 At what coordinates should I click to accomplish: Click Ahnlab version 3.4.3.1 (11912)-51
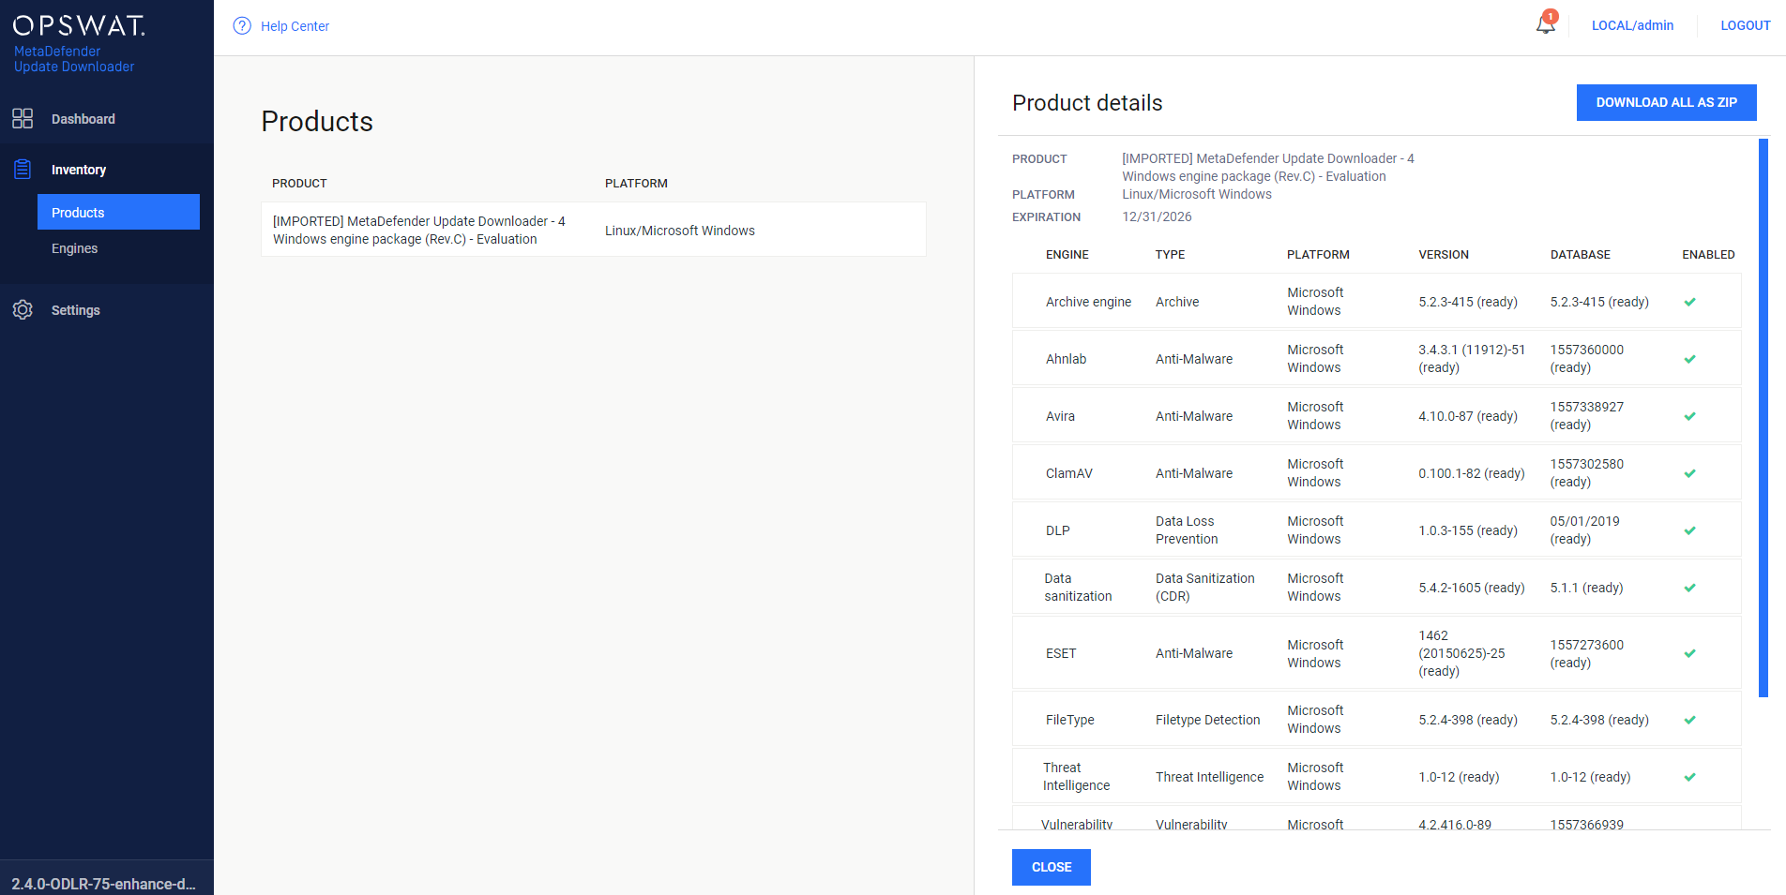click(1472, 359)
